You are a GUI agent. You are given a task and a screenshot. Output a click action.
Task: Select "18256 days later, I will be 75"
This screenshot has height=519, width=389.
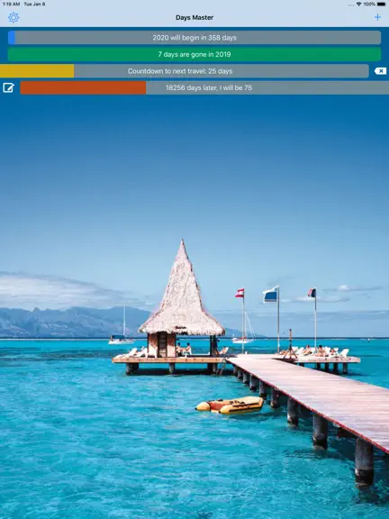204,87
